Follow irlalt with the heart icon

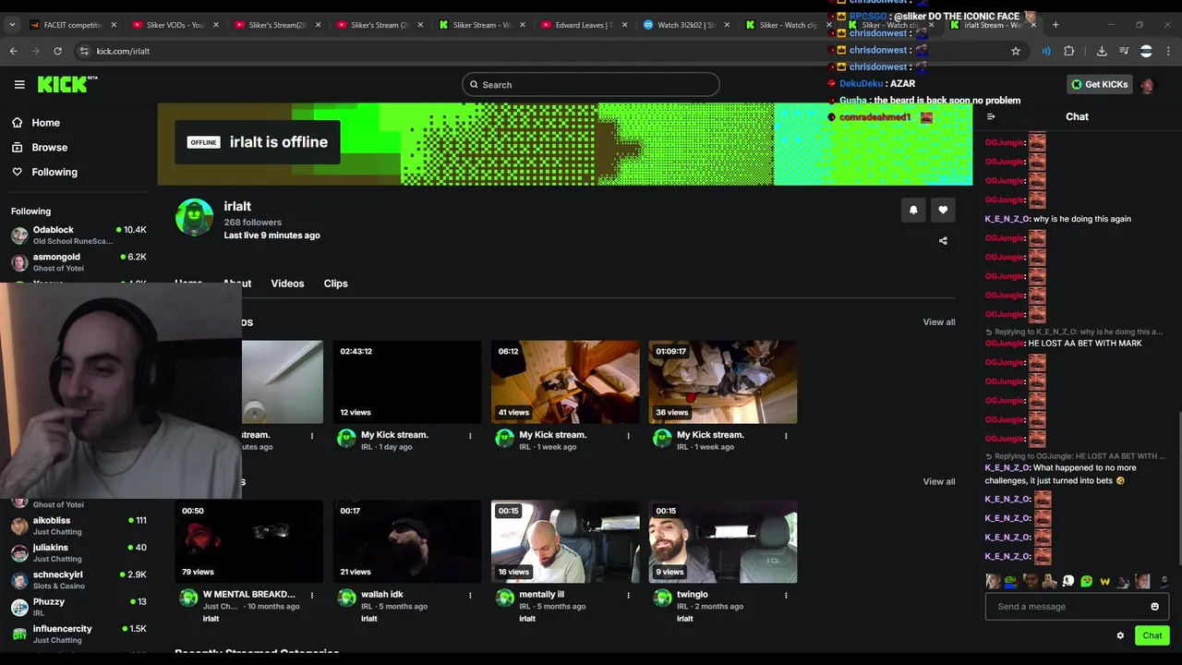943,210
